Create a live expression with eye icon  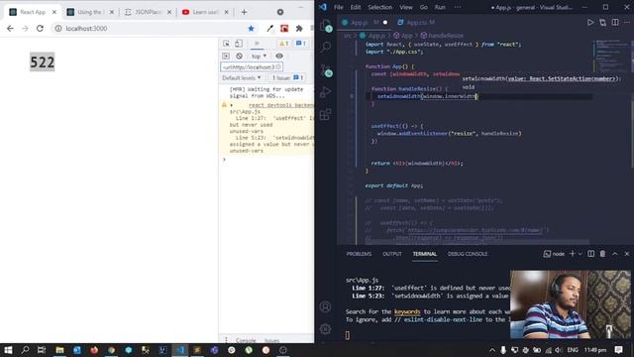click(x=279, y=56)
